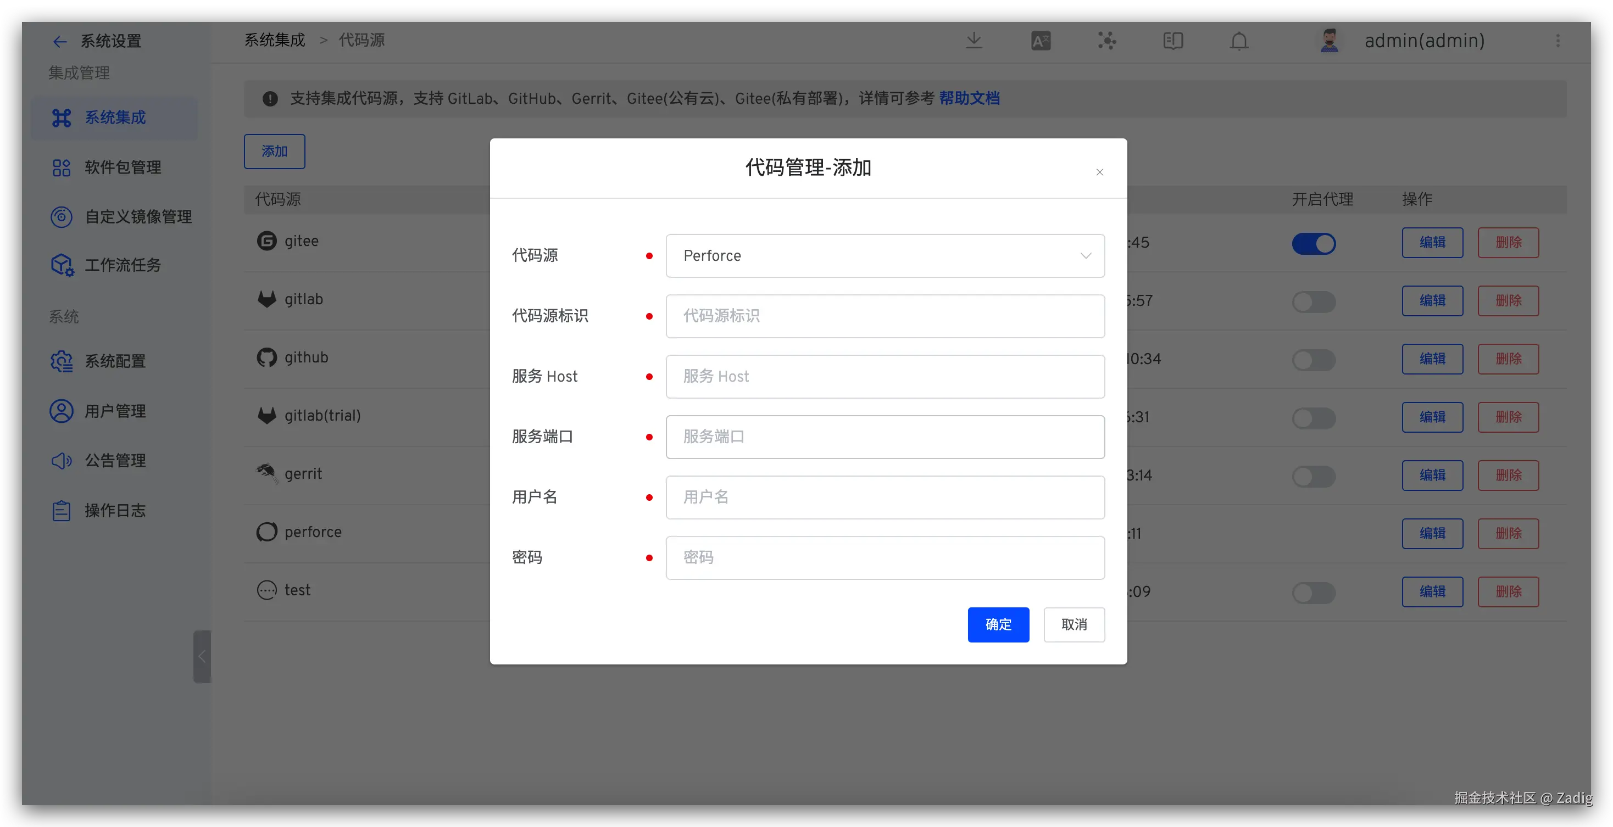Open the 帮助文档 link
Screen dimensions: 1613x827
(x=969, y=98)
